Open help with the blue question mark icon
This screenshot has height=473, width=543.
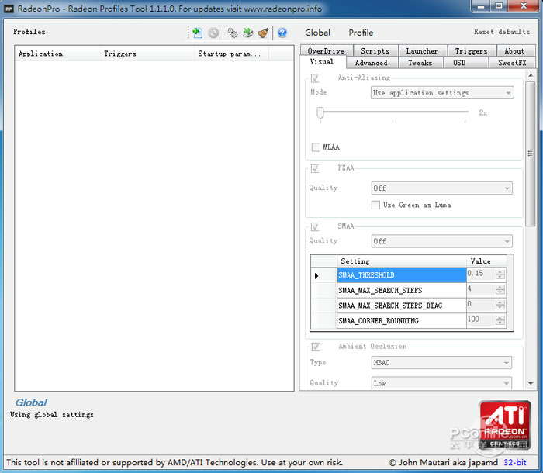(x=282, y=33)
